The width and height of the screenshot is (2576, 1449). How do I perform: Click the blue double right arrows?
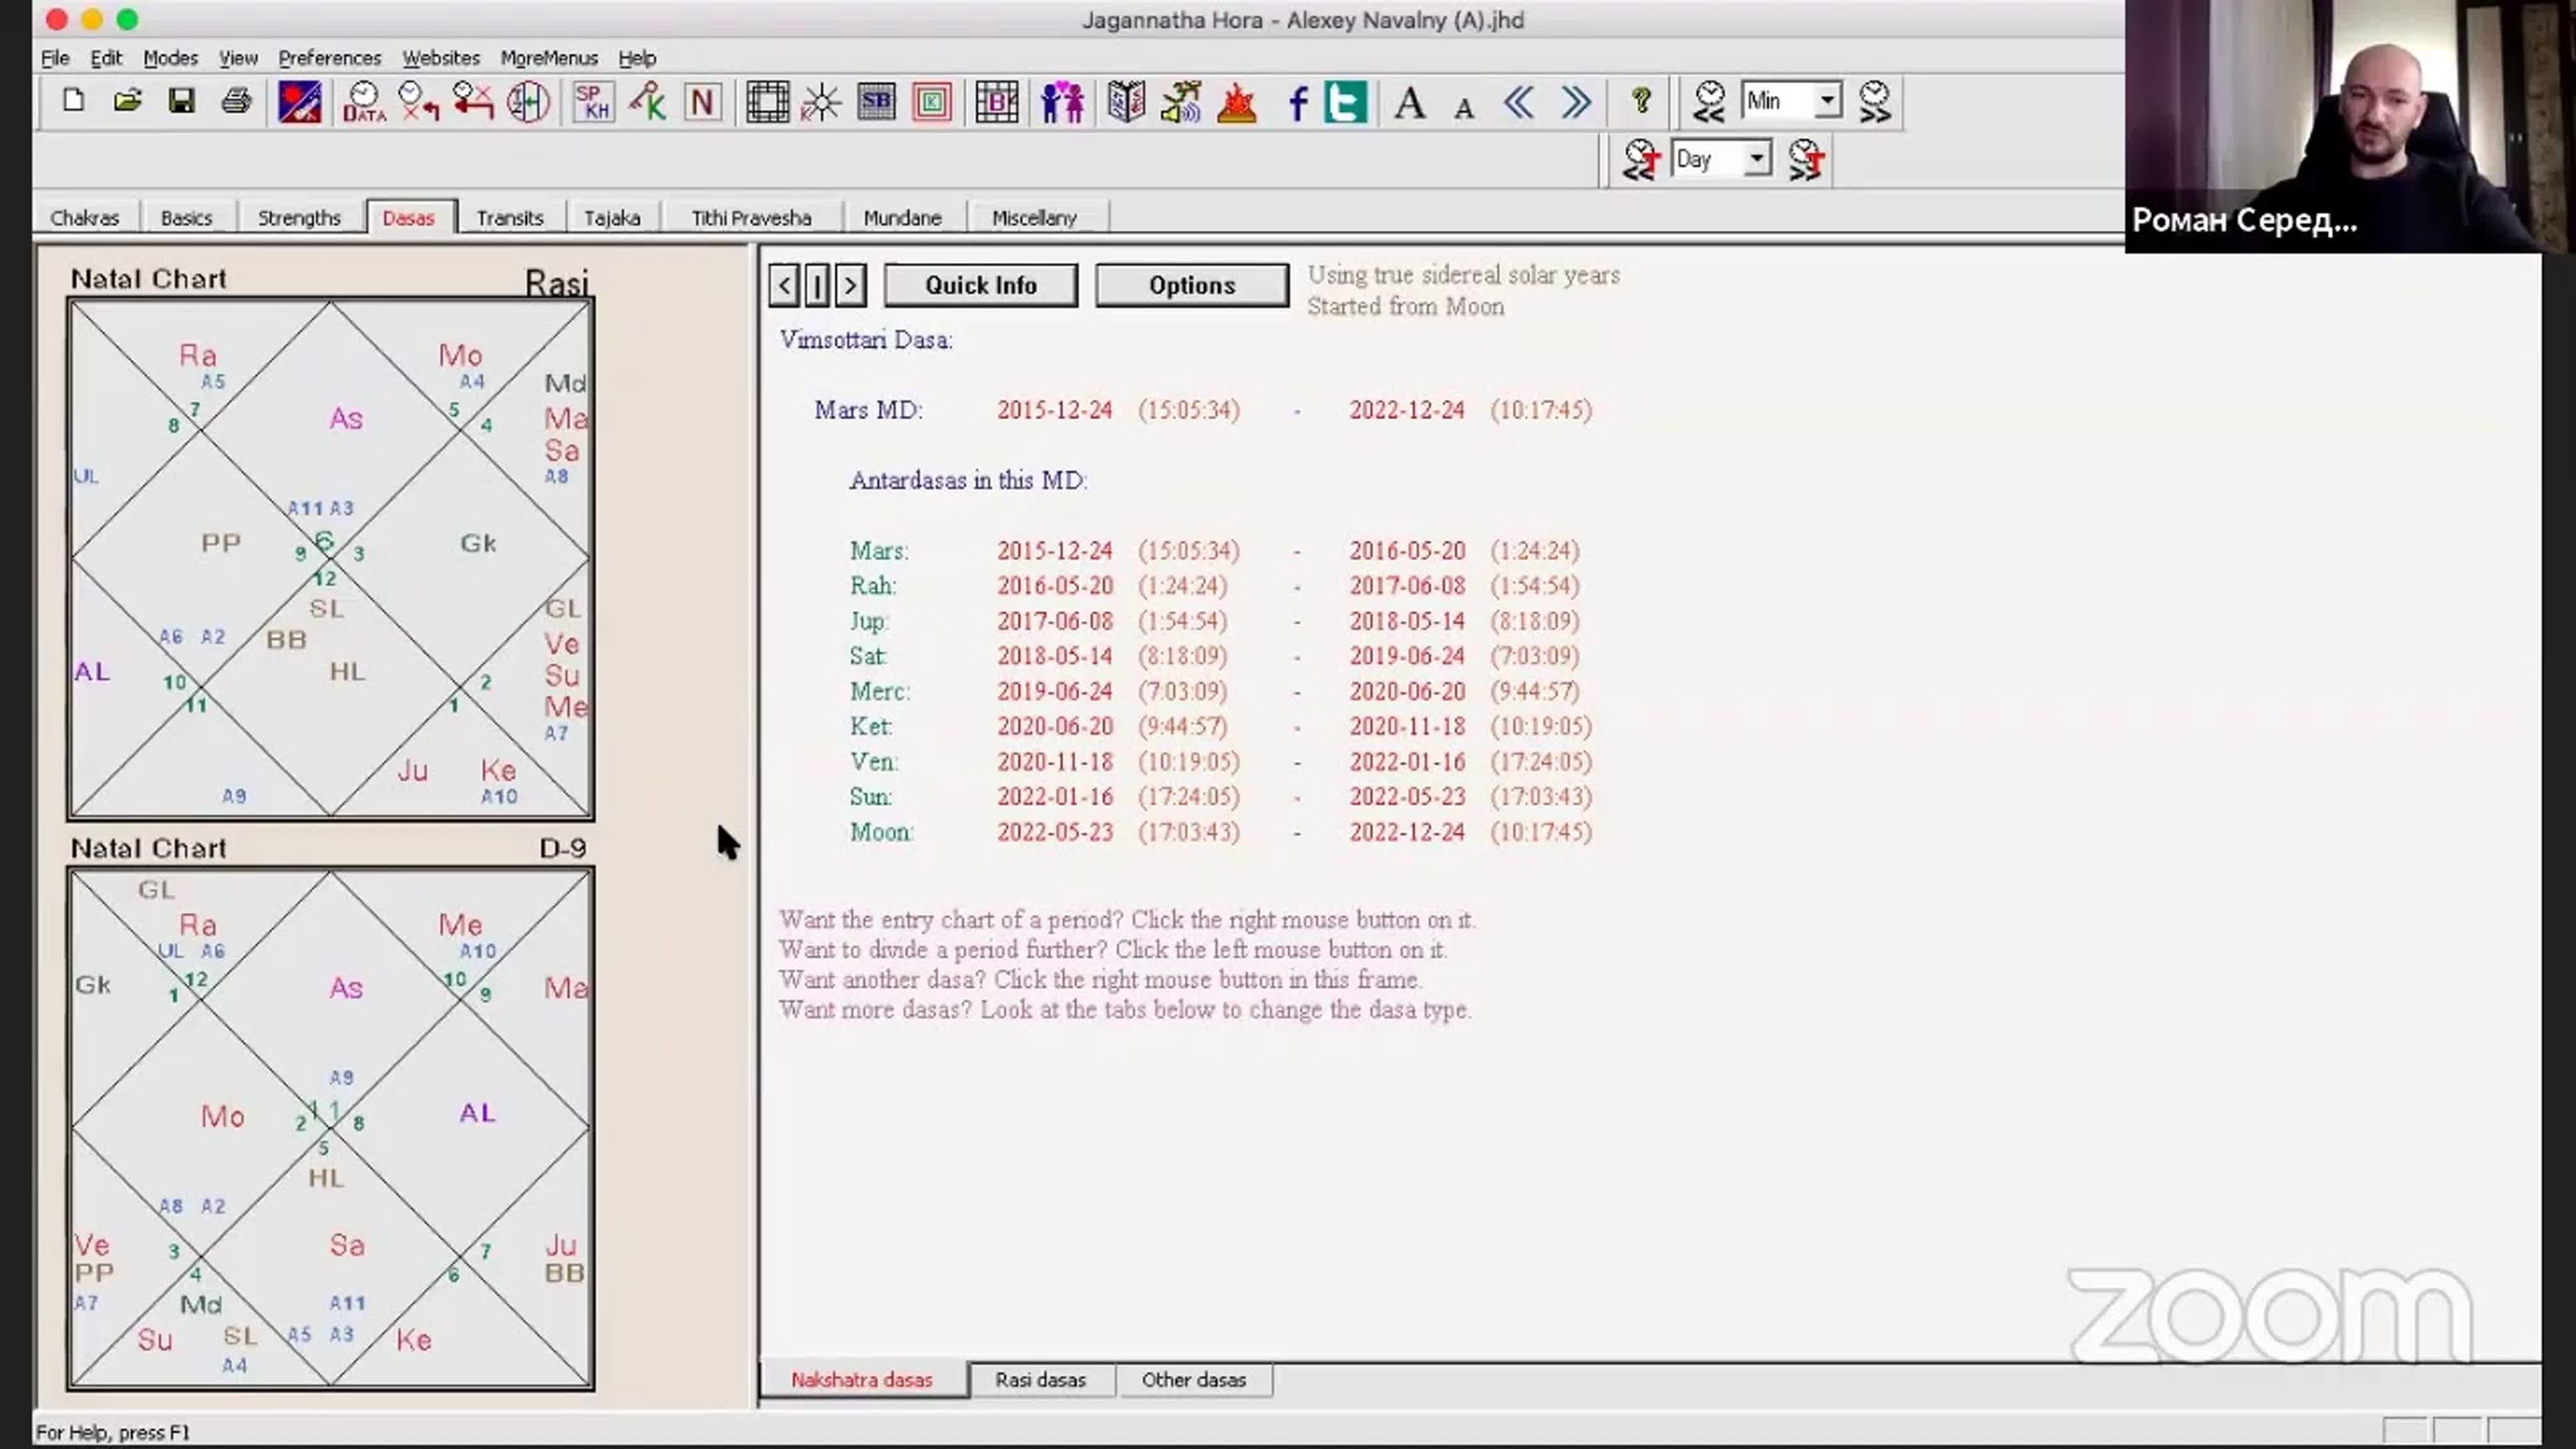pos(1575,102)
